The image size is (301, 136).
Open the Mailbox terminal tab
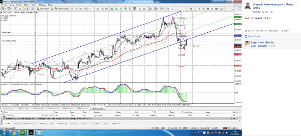point(62,123)
